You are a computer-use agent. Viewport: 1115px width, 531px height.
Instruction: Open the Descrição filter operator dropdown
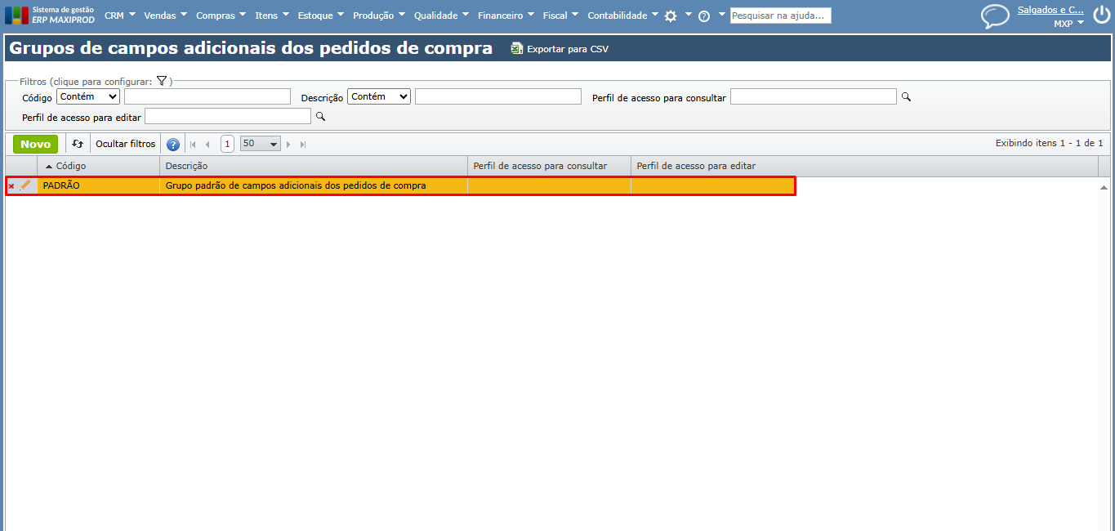[379, 96]
